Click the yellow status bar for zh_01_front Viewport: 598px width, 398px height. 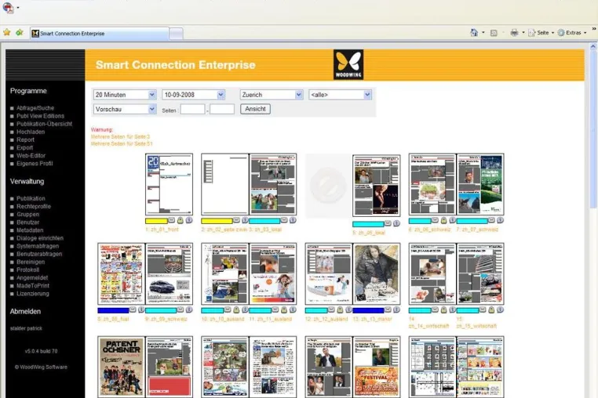pyautogui.click(x=156, y=220)
